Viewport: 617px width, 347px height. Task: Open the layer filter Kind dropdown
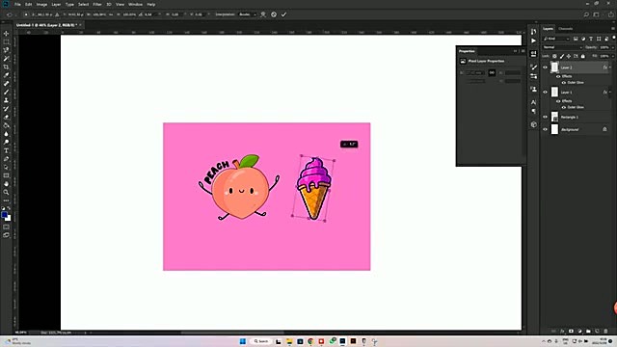pos(556,39)
